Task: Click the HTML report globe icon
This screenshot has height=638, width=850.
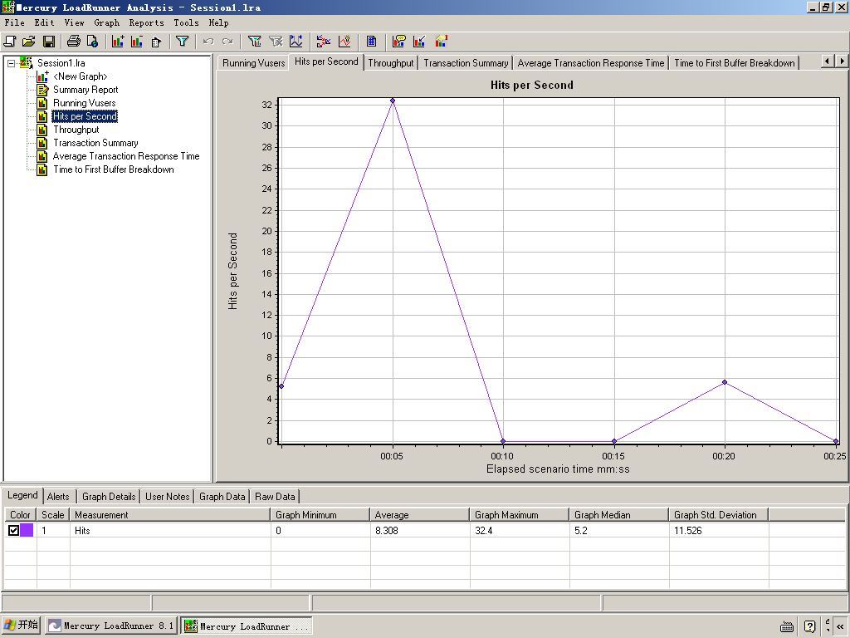Action: tap(93, 42)
